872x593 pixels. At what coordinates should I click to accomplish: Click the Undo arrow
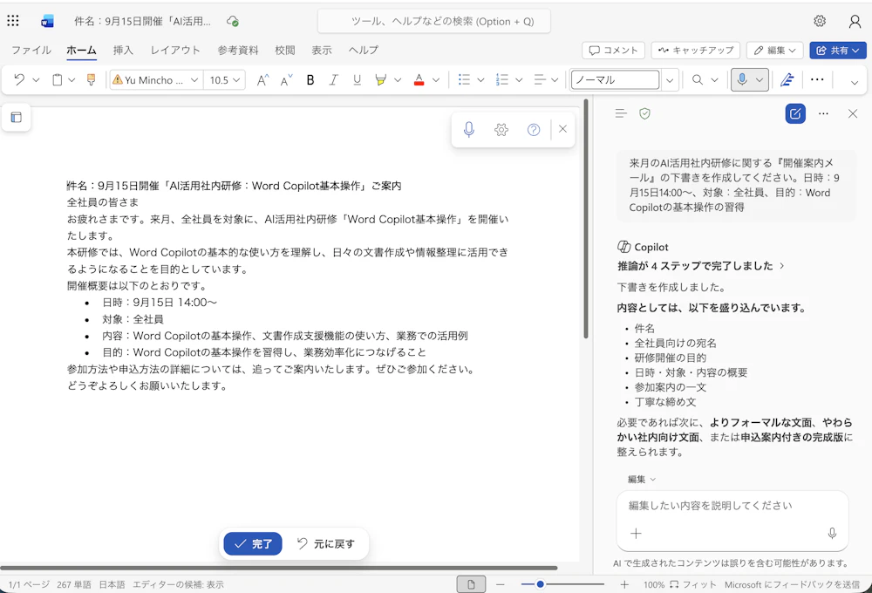pyautogui.click(x=19, y=79)
